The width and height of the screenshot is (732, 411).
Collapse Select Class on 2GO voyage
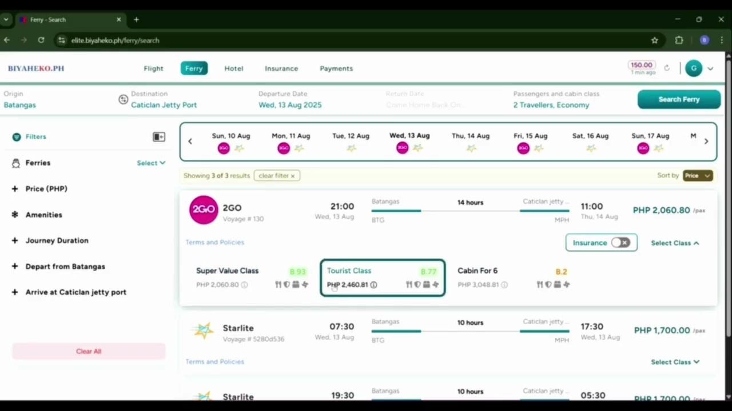675,243
